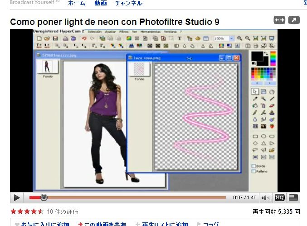Screen dimensions: 307x226
Task: Click the Fondo layer thumbnail of the woman photo
Action: [x=47, y=66]
